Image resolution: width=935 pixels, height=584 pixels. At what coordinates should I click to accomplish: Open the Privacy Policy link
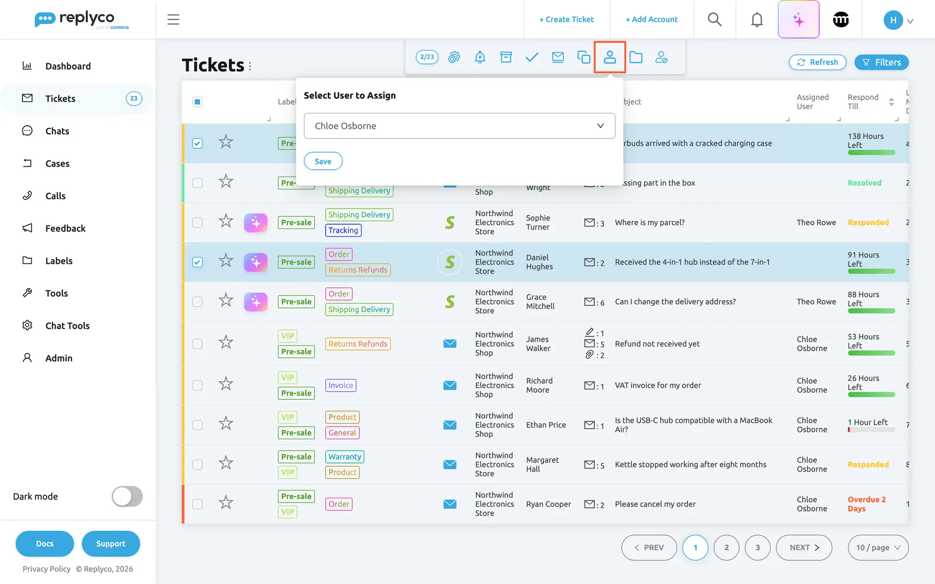[x=47, y=569]
